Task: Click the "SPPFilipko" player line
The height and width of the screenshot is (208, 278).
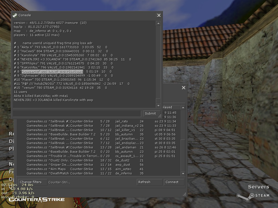Action: (x=63, y=63)
